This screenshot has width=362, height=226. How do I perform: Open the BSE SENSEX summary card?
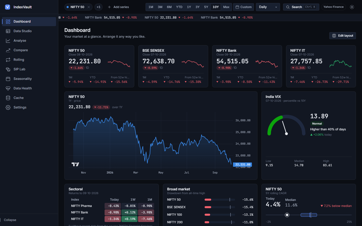tap(173, 66)
